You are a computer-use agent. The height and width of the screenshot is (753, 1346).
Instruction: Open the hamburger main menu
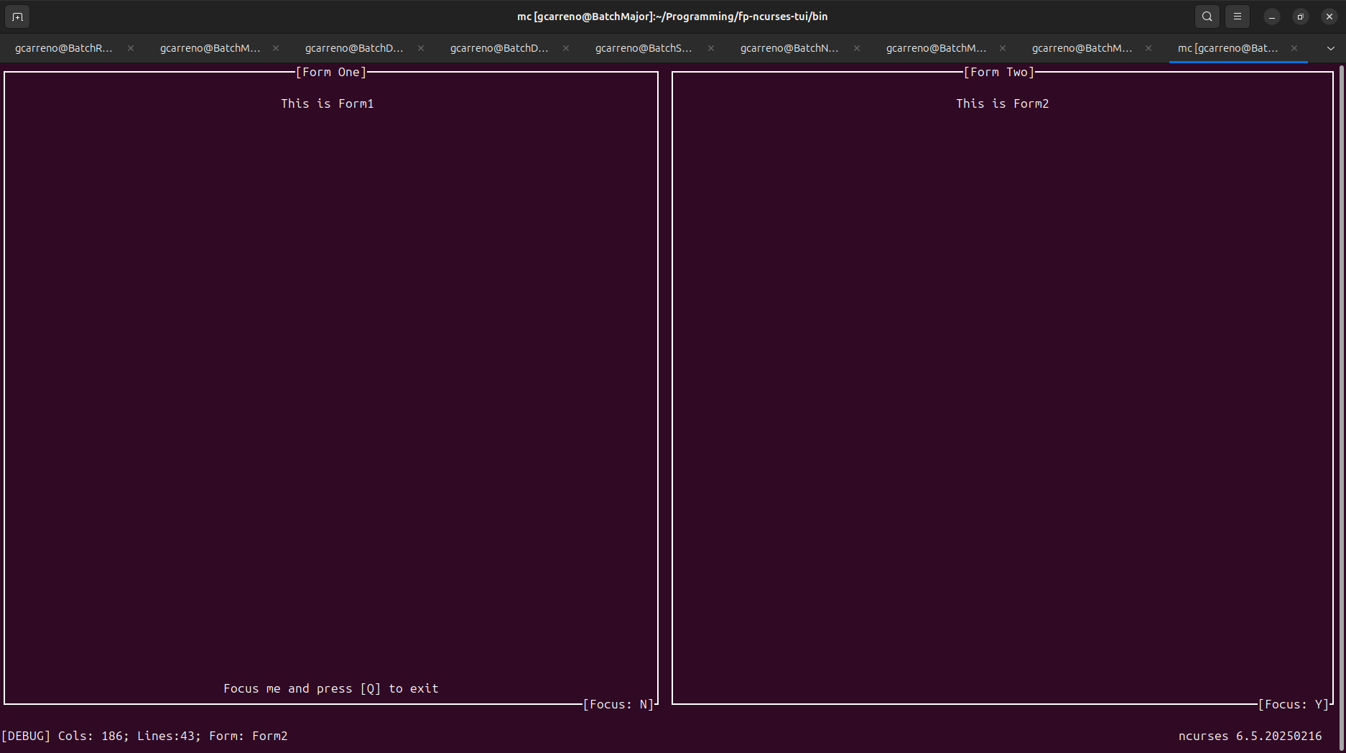coord(1237,17)
